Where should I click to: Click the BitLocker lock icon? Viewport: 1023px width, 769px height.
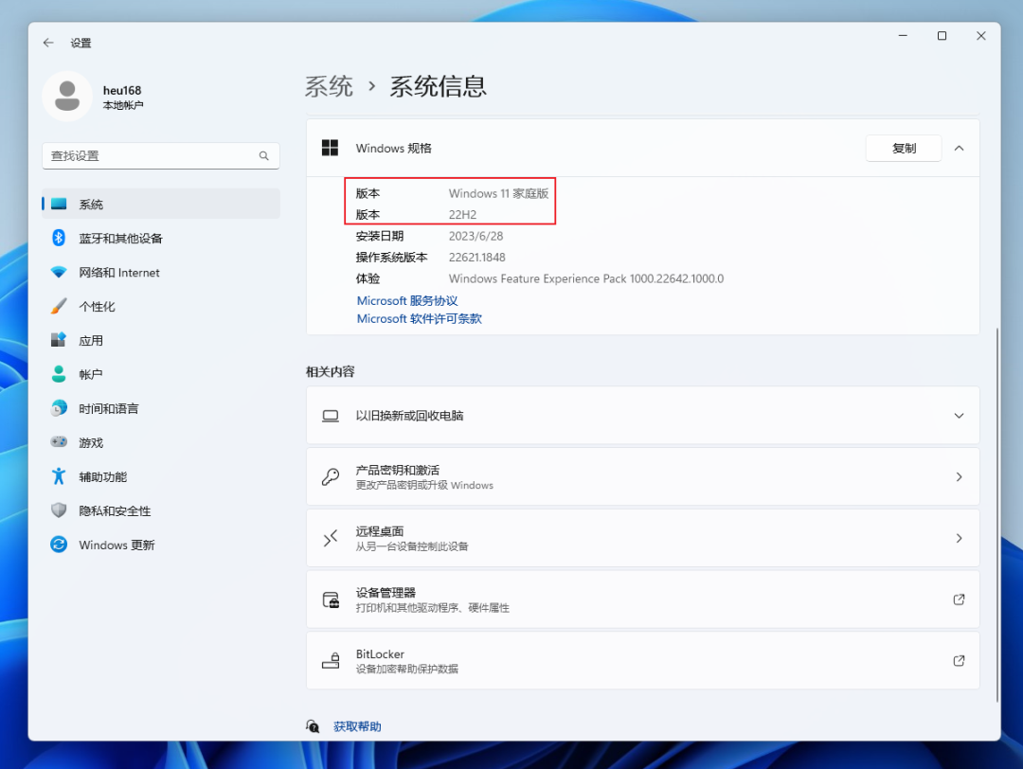(x=331, y=661)
